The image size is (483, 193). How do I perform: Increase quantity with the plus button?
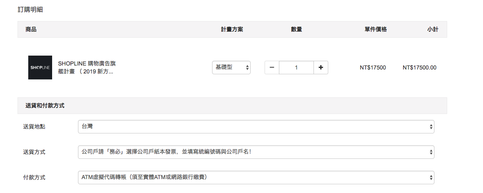pyautogui.click(x=321, y=68)
